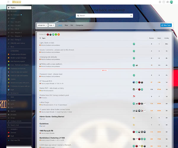
Task: Open the Lotus Exige topic
Action: tap(44, 102)
